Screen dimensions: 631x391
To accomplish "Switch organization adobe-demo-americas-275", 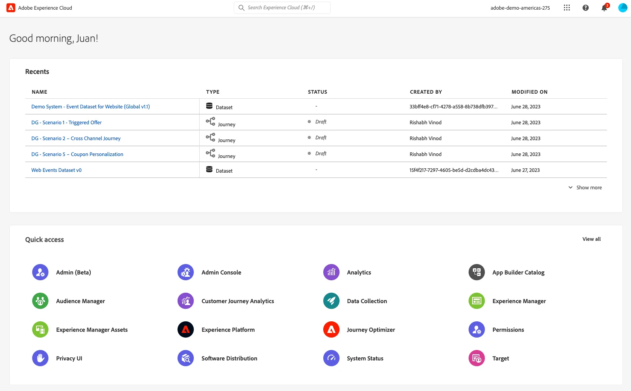I will coord(520,8).
